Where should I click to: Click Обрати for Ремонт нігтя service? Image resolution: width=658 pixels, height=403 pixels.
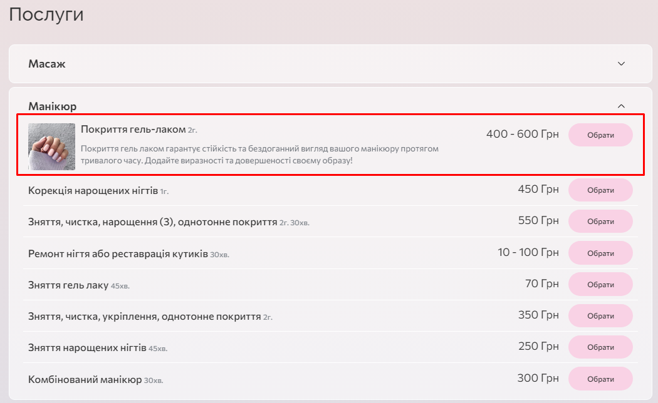tap(600, 253)
